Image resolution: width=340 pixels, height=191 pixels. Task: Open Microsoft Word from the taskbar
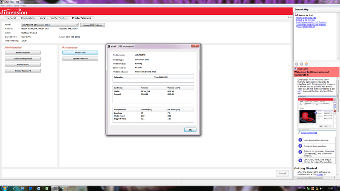pyautogui.click(x=39, y=188)
